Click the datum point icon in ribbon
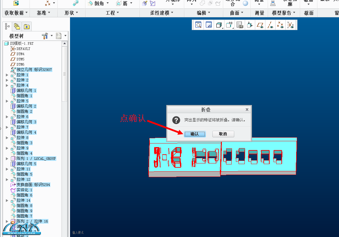 [x=47, y=3]
